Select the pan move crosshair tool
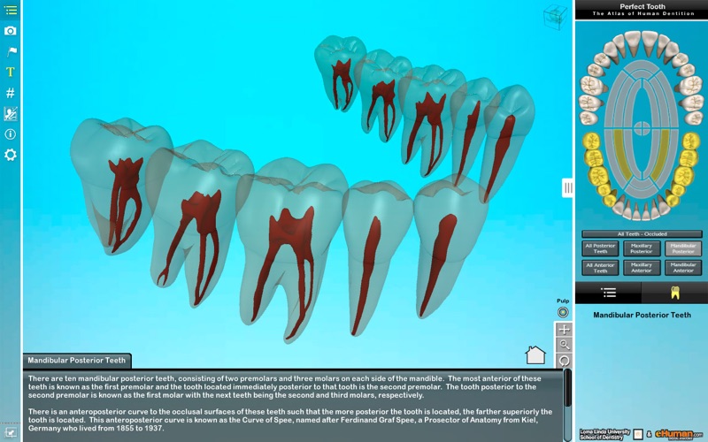Screen dimensions: 708x442 coord(565,330)
